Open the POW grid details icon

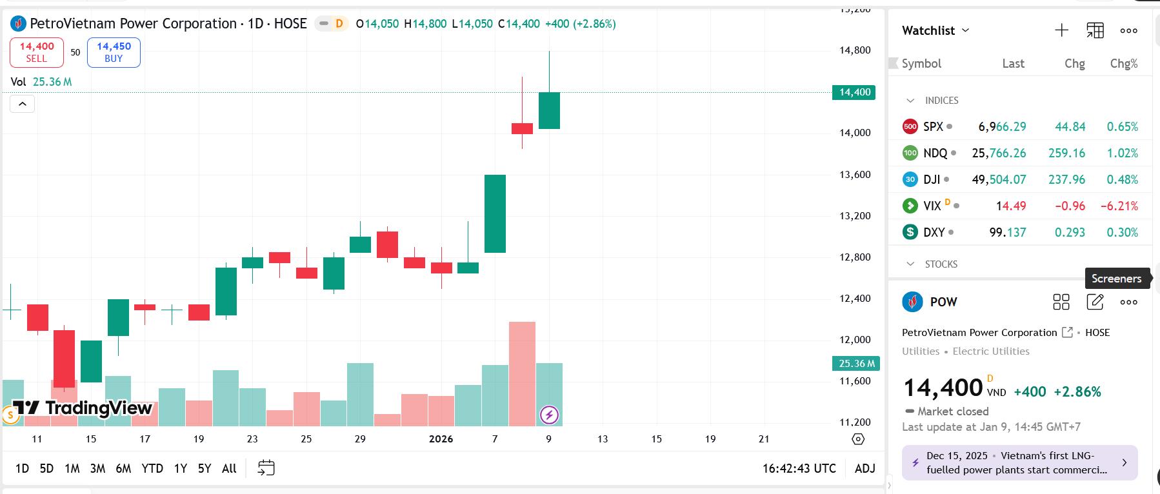(x=1061, y=302)
